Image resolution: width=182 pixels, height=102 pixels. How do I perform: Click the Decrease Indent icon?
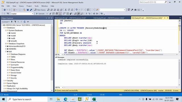pos(94,14)
